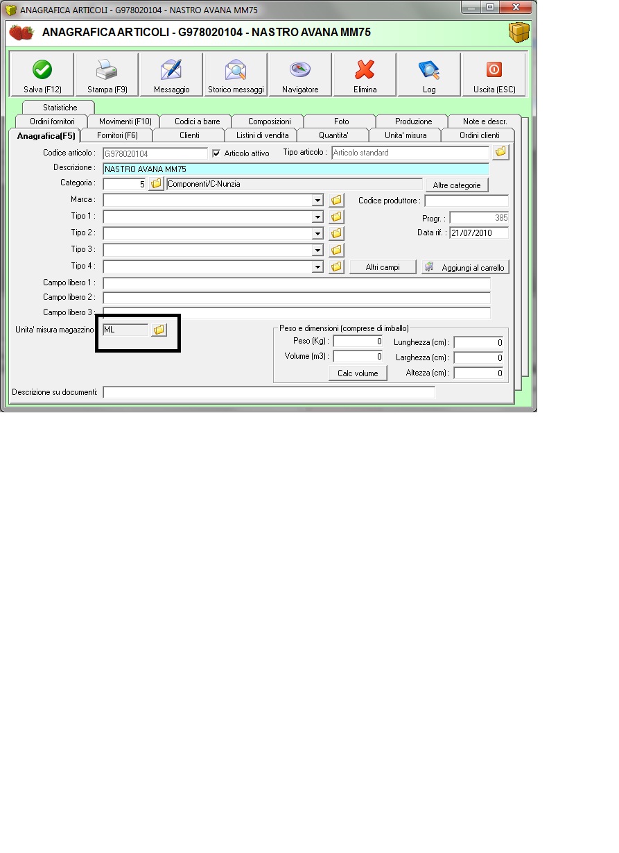Expand the Marca dropdown list

coord(317,201)
